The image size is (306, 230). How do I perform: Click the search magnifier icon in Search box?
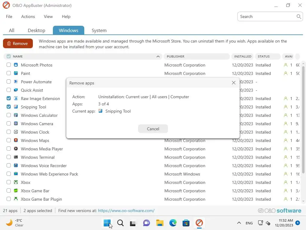point(299,17)
